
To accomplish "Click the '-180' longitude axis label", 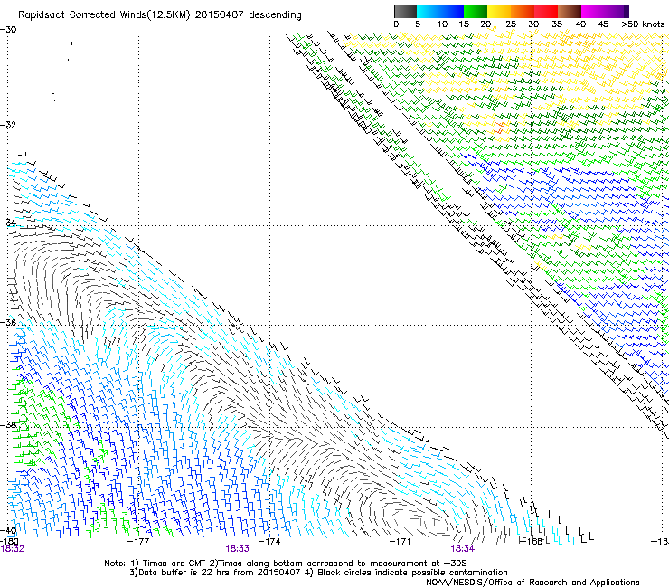I will (9, 541).
